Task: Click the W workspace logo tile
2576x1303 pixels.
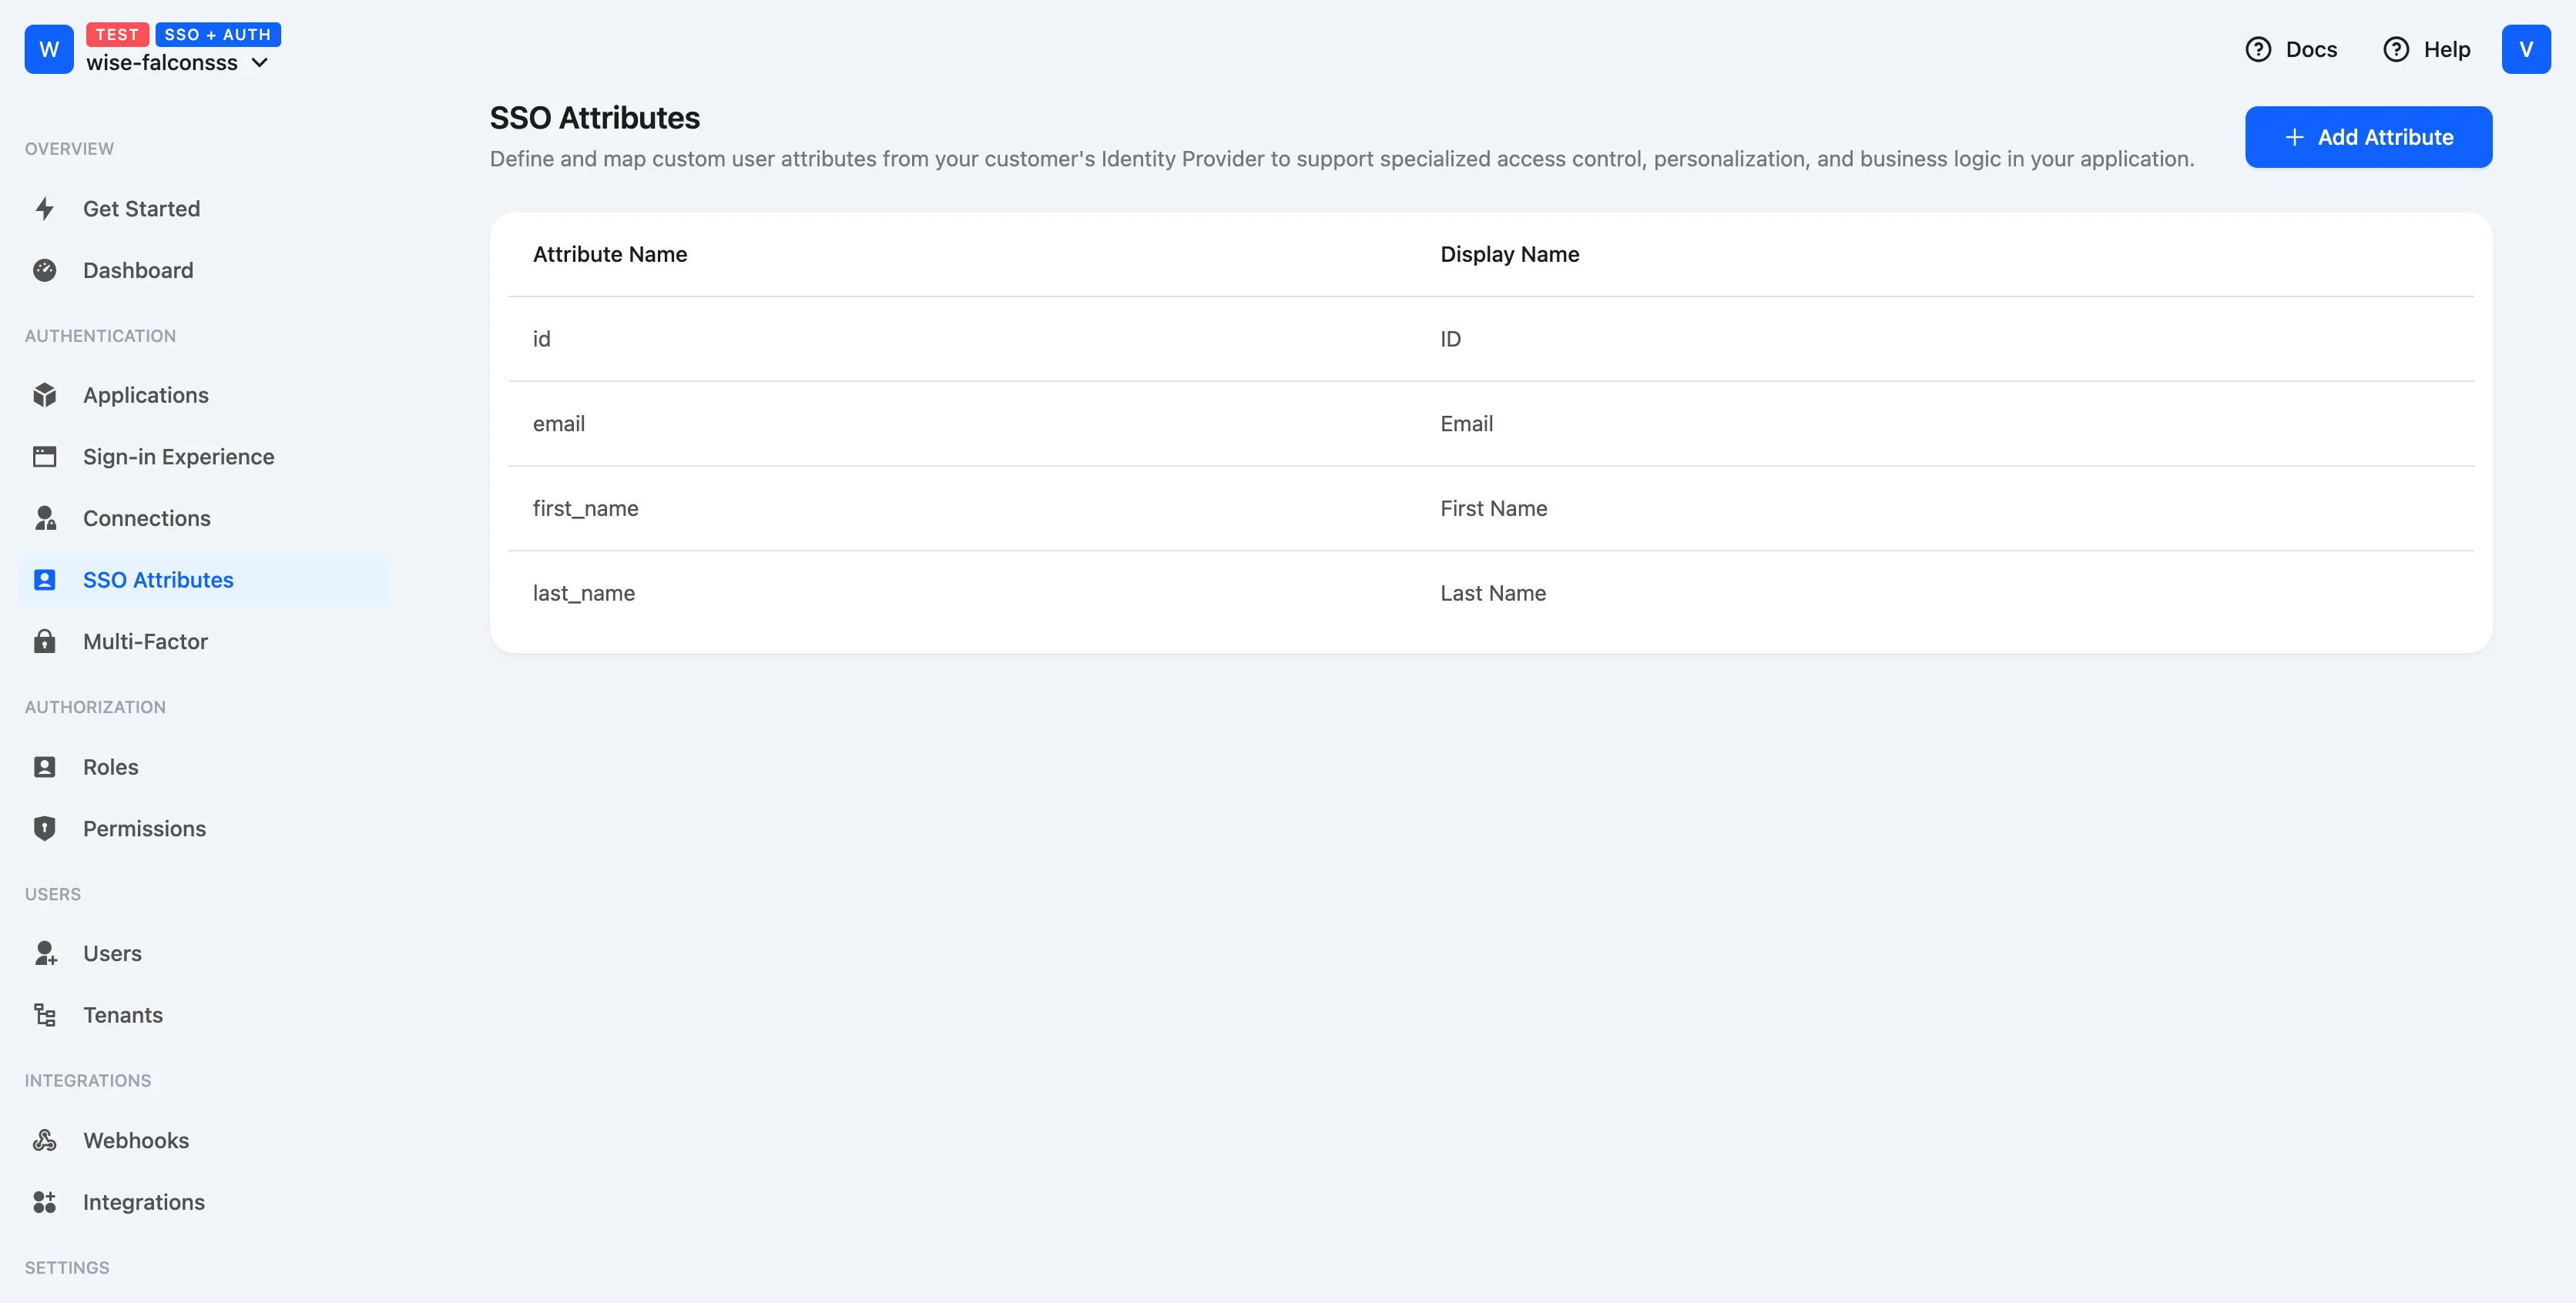Action: pos(48,49)
